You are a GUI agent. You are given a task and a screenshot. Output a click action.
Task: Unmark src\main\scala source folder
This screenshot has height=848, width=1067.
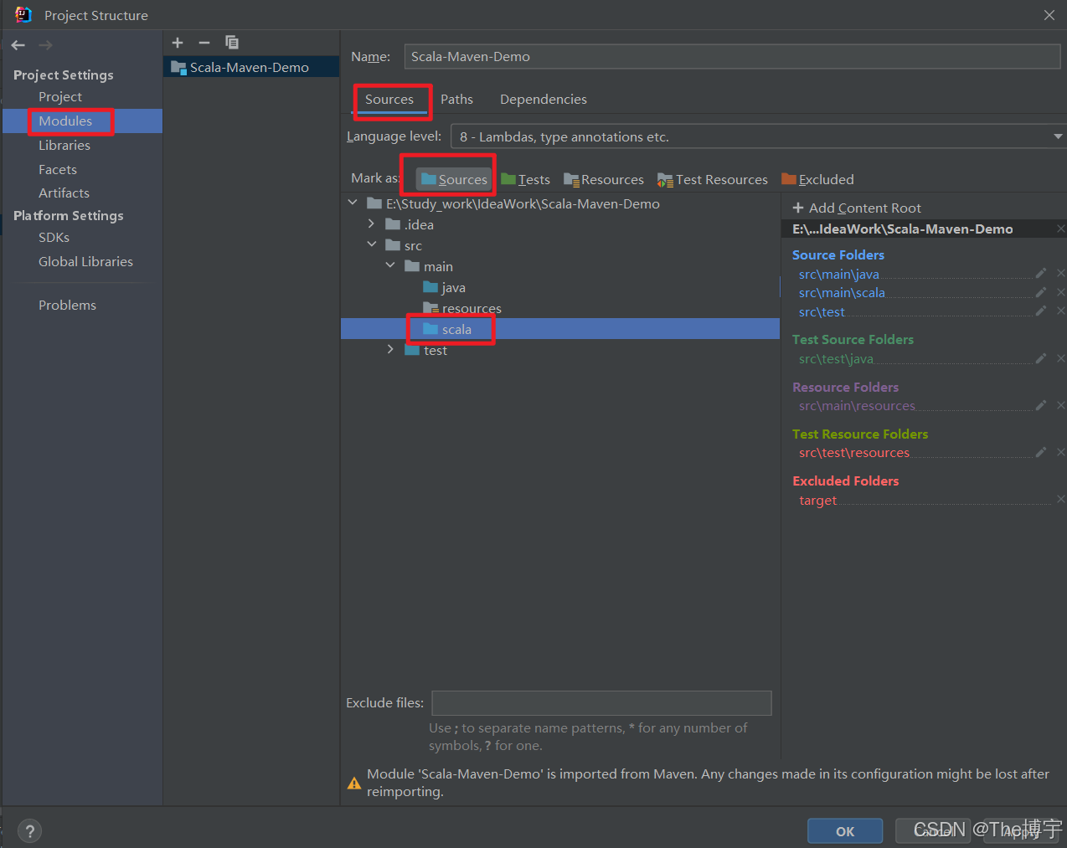click(1060, 292)
